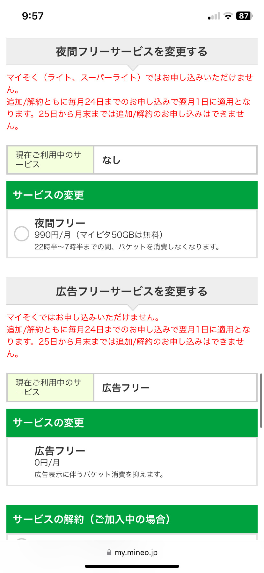Viewport: 264px width, 573px height.
Task: Tap the lock icon beside my.mineo.jp
Action: pos(109,553)
